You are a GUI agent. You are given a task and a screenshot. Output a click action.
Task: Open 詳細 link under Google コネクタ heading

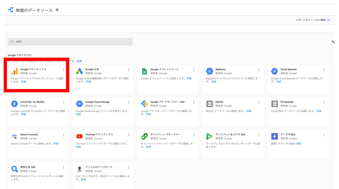[79, 61]
